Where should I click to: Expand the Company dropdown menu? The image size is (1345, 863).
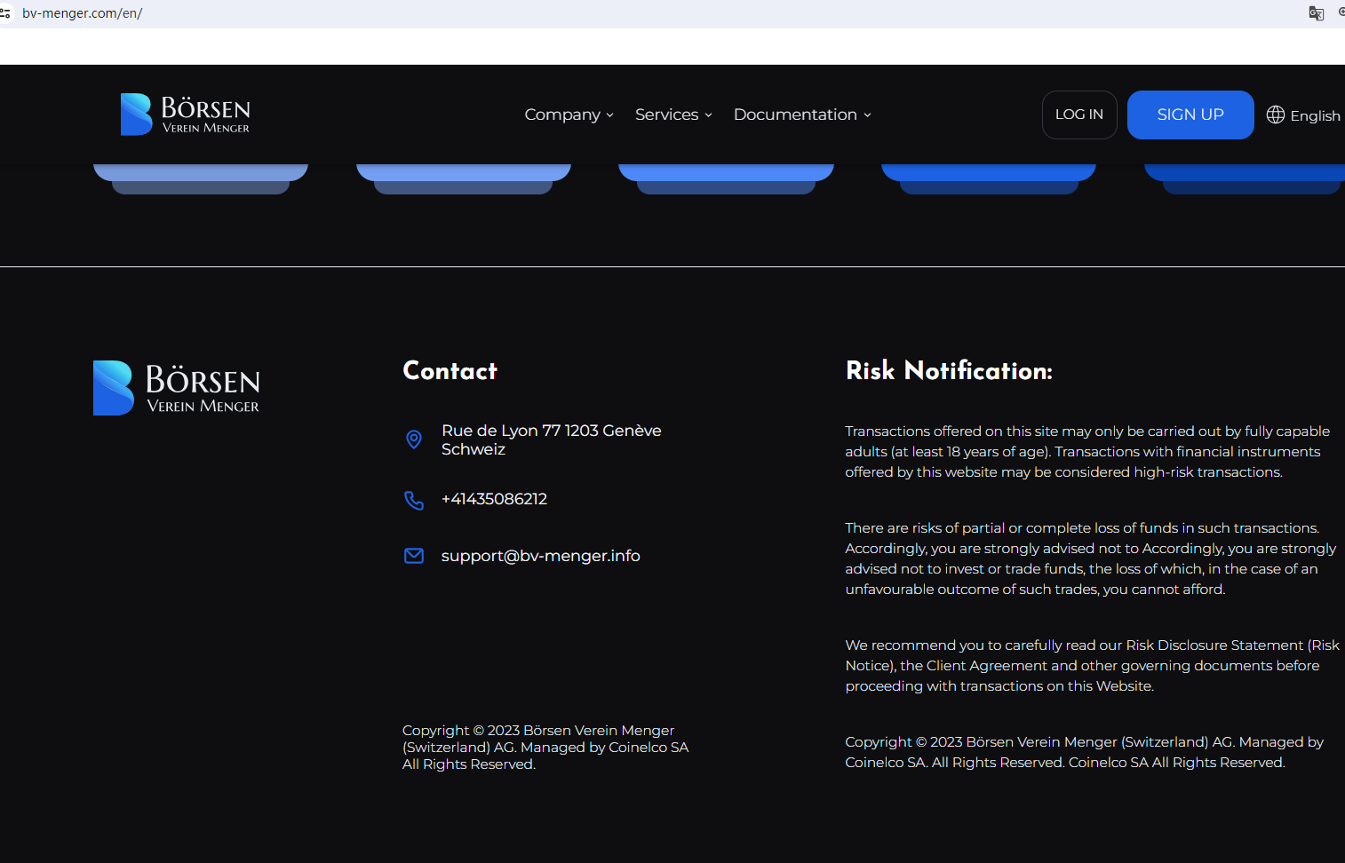tap(569, 115)
